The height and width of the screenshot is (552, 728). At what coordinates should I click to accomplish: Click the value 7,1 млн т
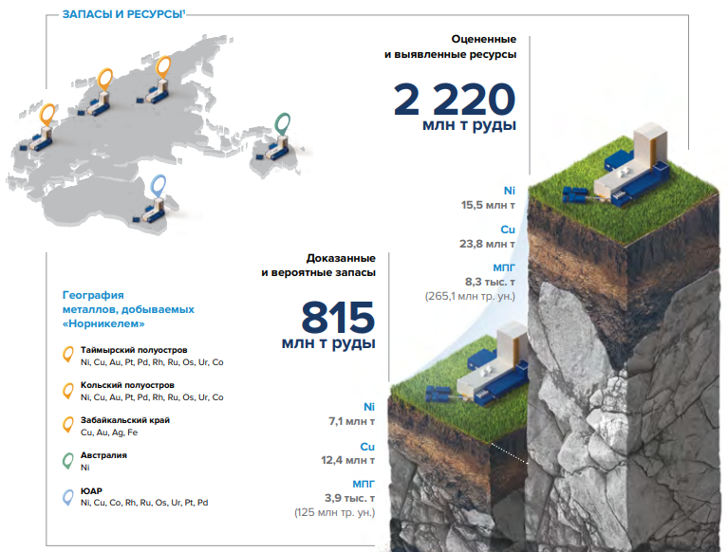[x=352, y=421]
